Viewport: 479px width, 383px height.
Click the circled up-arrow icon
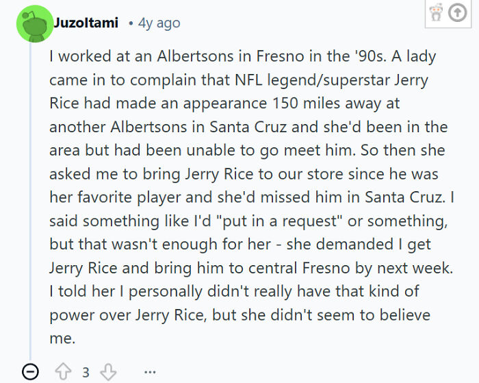pyautogui.click(x=456, y=14)
